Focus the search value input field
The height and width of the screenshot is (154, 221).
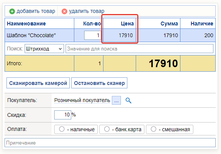point(139,49)
